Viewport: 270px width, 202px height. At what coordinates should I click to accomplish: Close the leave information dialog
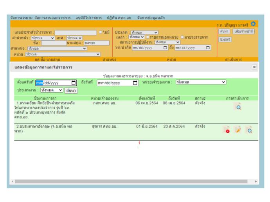254,67
